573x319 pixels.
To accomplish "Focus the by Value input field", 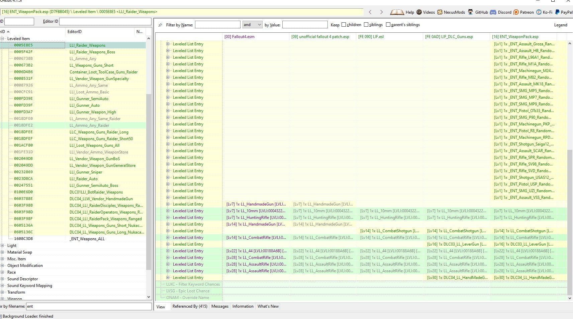I will click(305, 25).
